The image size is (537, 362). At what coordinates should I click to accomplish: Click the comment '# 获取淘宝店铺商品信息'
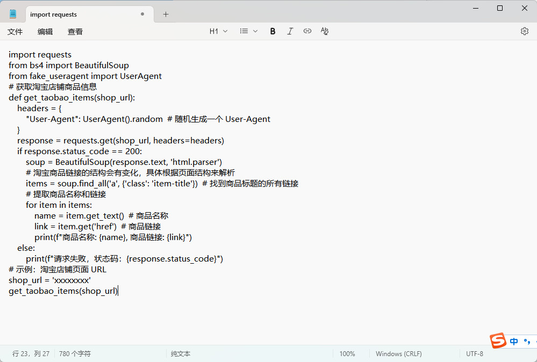[x=53, y=87]
